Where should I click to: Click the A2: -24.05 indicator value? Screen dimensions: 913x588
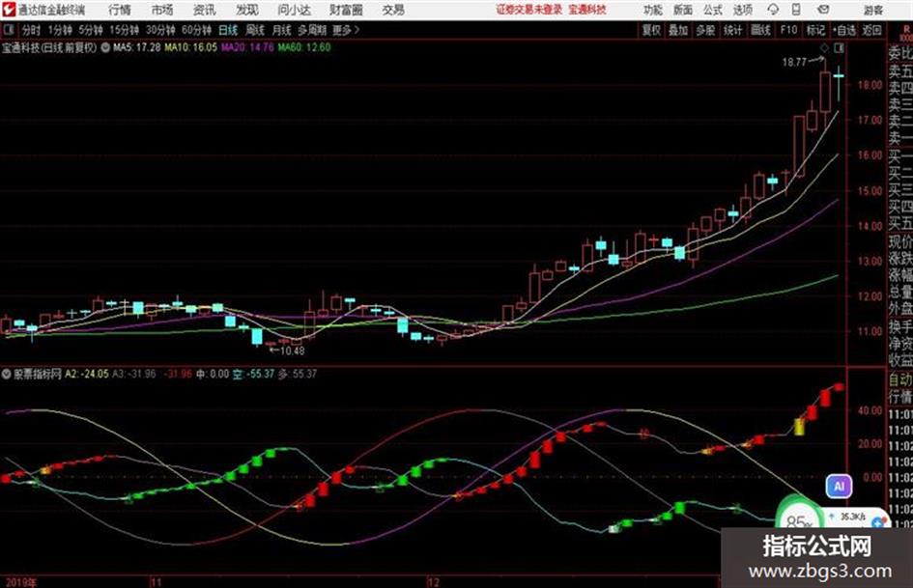point(86,374)
